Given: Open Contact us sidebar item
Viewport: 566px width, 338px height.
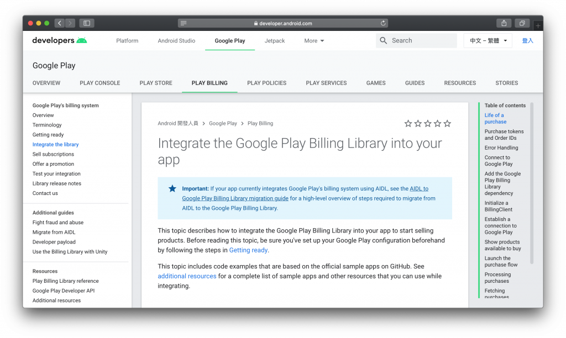Looking at the screenshot, I should tap(45, 193).
